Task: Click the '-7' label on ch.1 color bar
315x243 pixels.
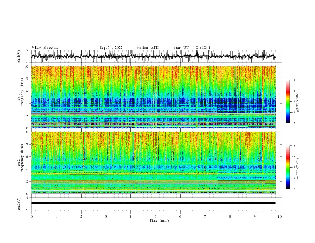Action: pyautogui.click(x=293, y=123)
